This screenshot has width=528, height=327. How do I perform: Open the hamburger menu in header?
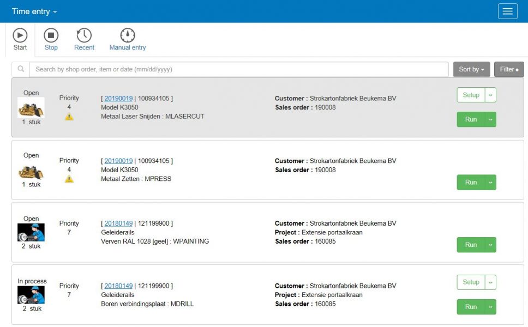(x=507, y=11)
